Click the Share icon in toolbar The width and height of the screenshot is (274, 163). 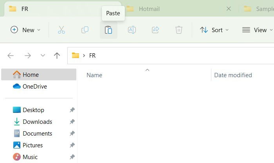pyautogui.click(x=155, y=30)
